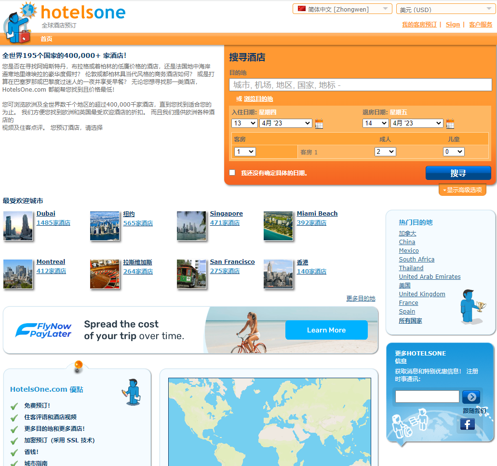Open the San Francisco cable car image
The width and height of the screenshot is (497, 466).
191,274
